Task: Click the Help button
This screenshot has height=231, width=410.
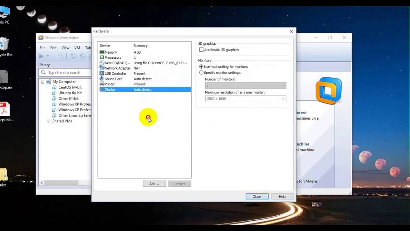Action: click(x=282, y=197)
